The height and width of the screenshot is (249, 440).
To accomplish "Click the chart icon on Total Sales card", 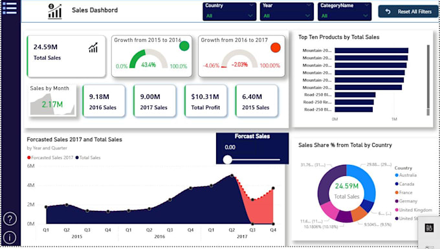I will 93,48.
